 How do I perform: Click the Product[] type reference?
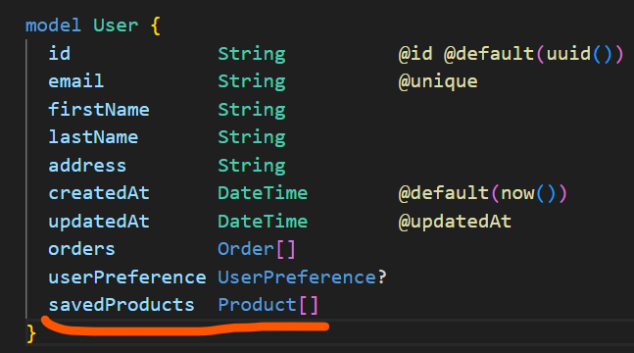pos(268,305)
